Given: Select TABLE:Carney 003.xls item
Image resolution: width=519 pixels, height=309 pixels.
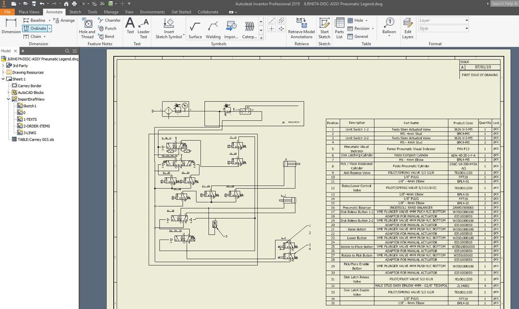Looking at the screenshot, I should pos(32,139).
